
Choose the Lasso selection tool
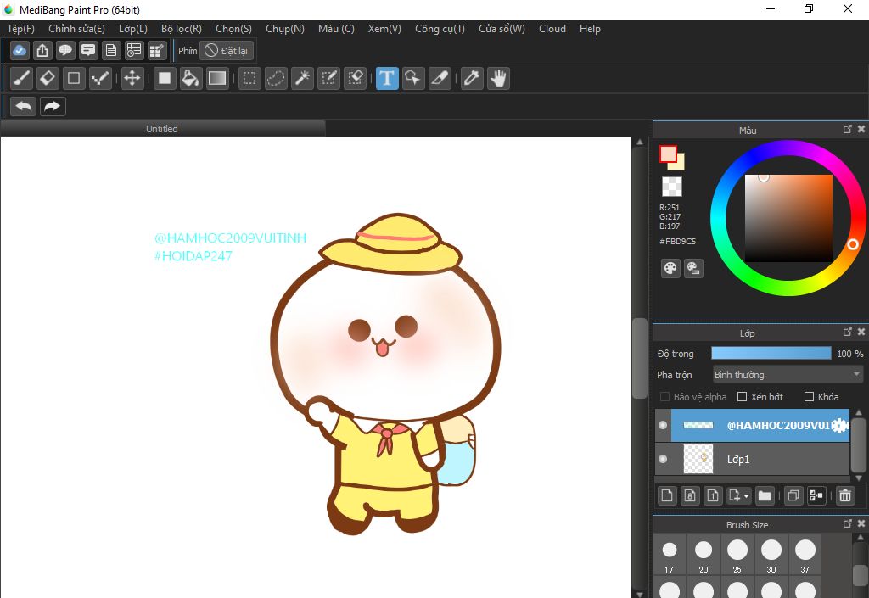[x=276, y=79]
